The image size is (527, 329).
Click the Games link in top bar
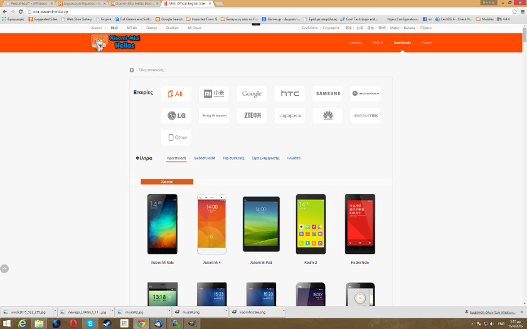152,28
